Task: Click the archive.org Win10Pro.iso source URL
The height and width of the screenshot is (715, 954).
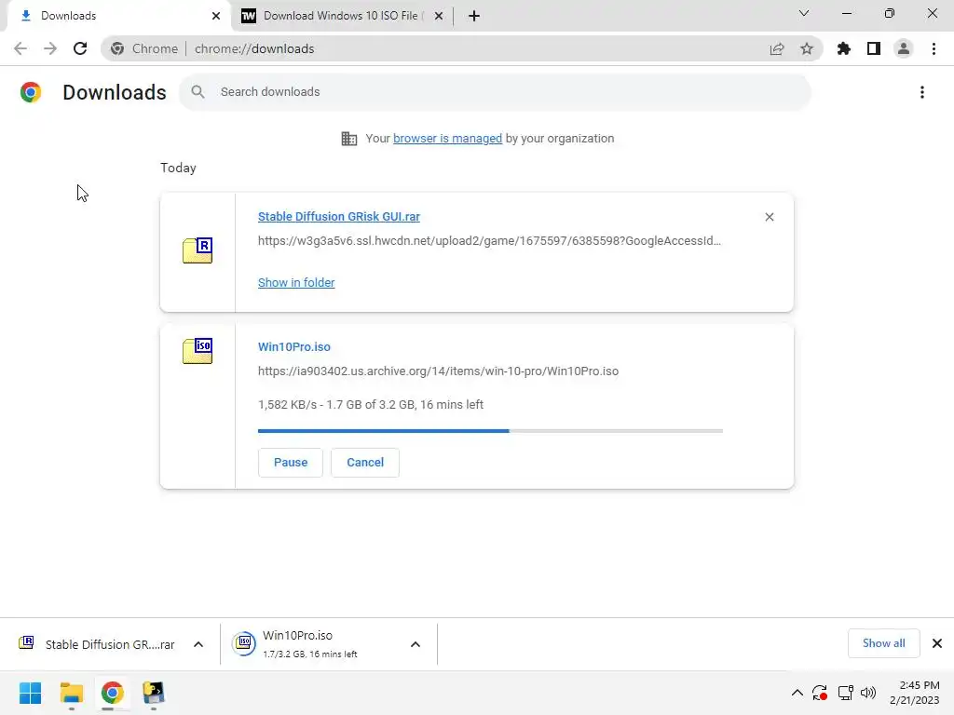Action: pos(438,371)
